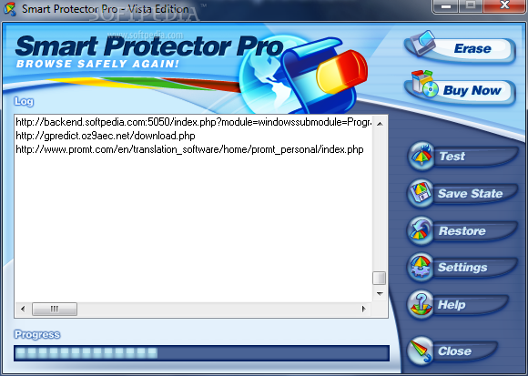Close the window with the title bar X

click(x=504, y=5)
